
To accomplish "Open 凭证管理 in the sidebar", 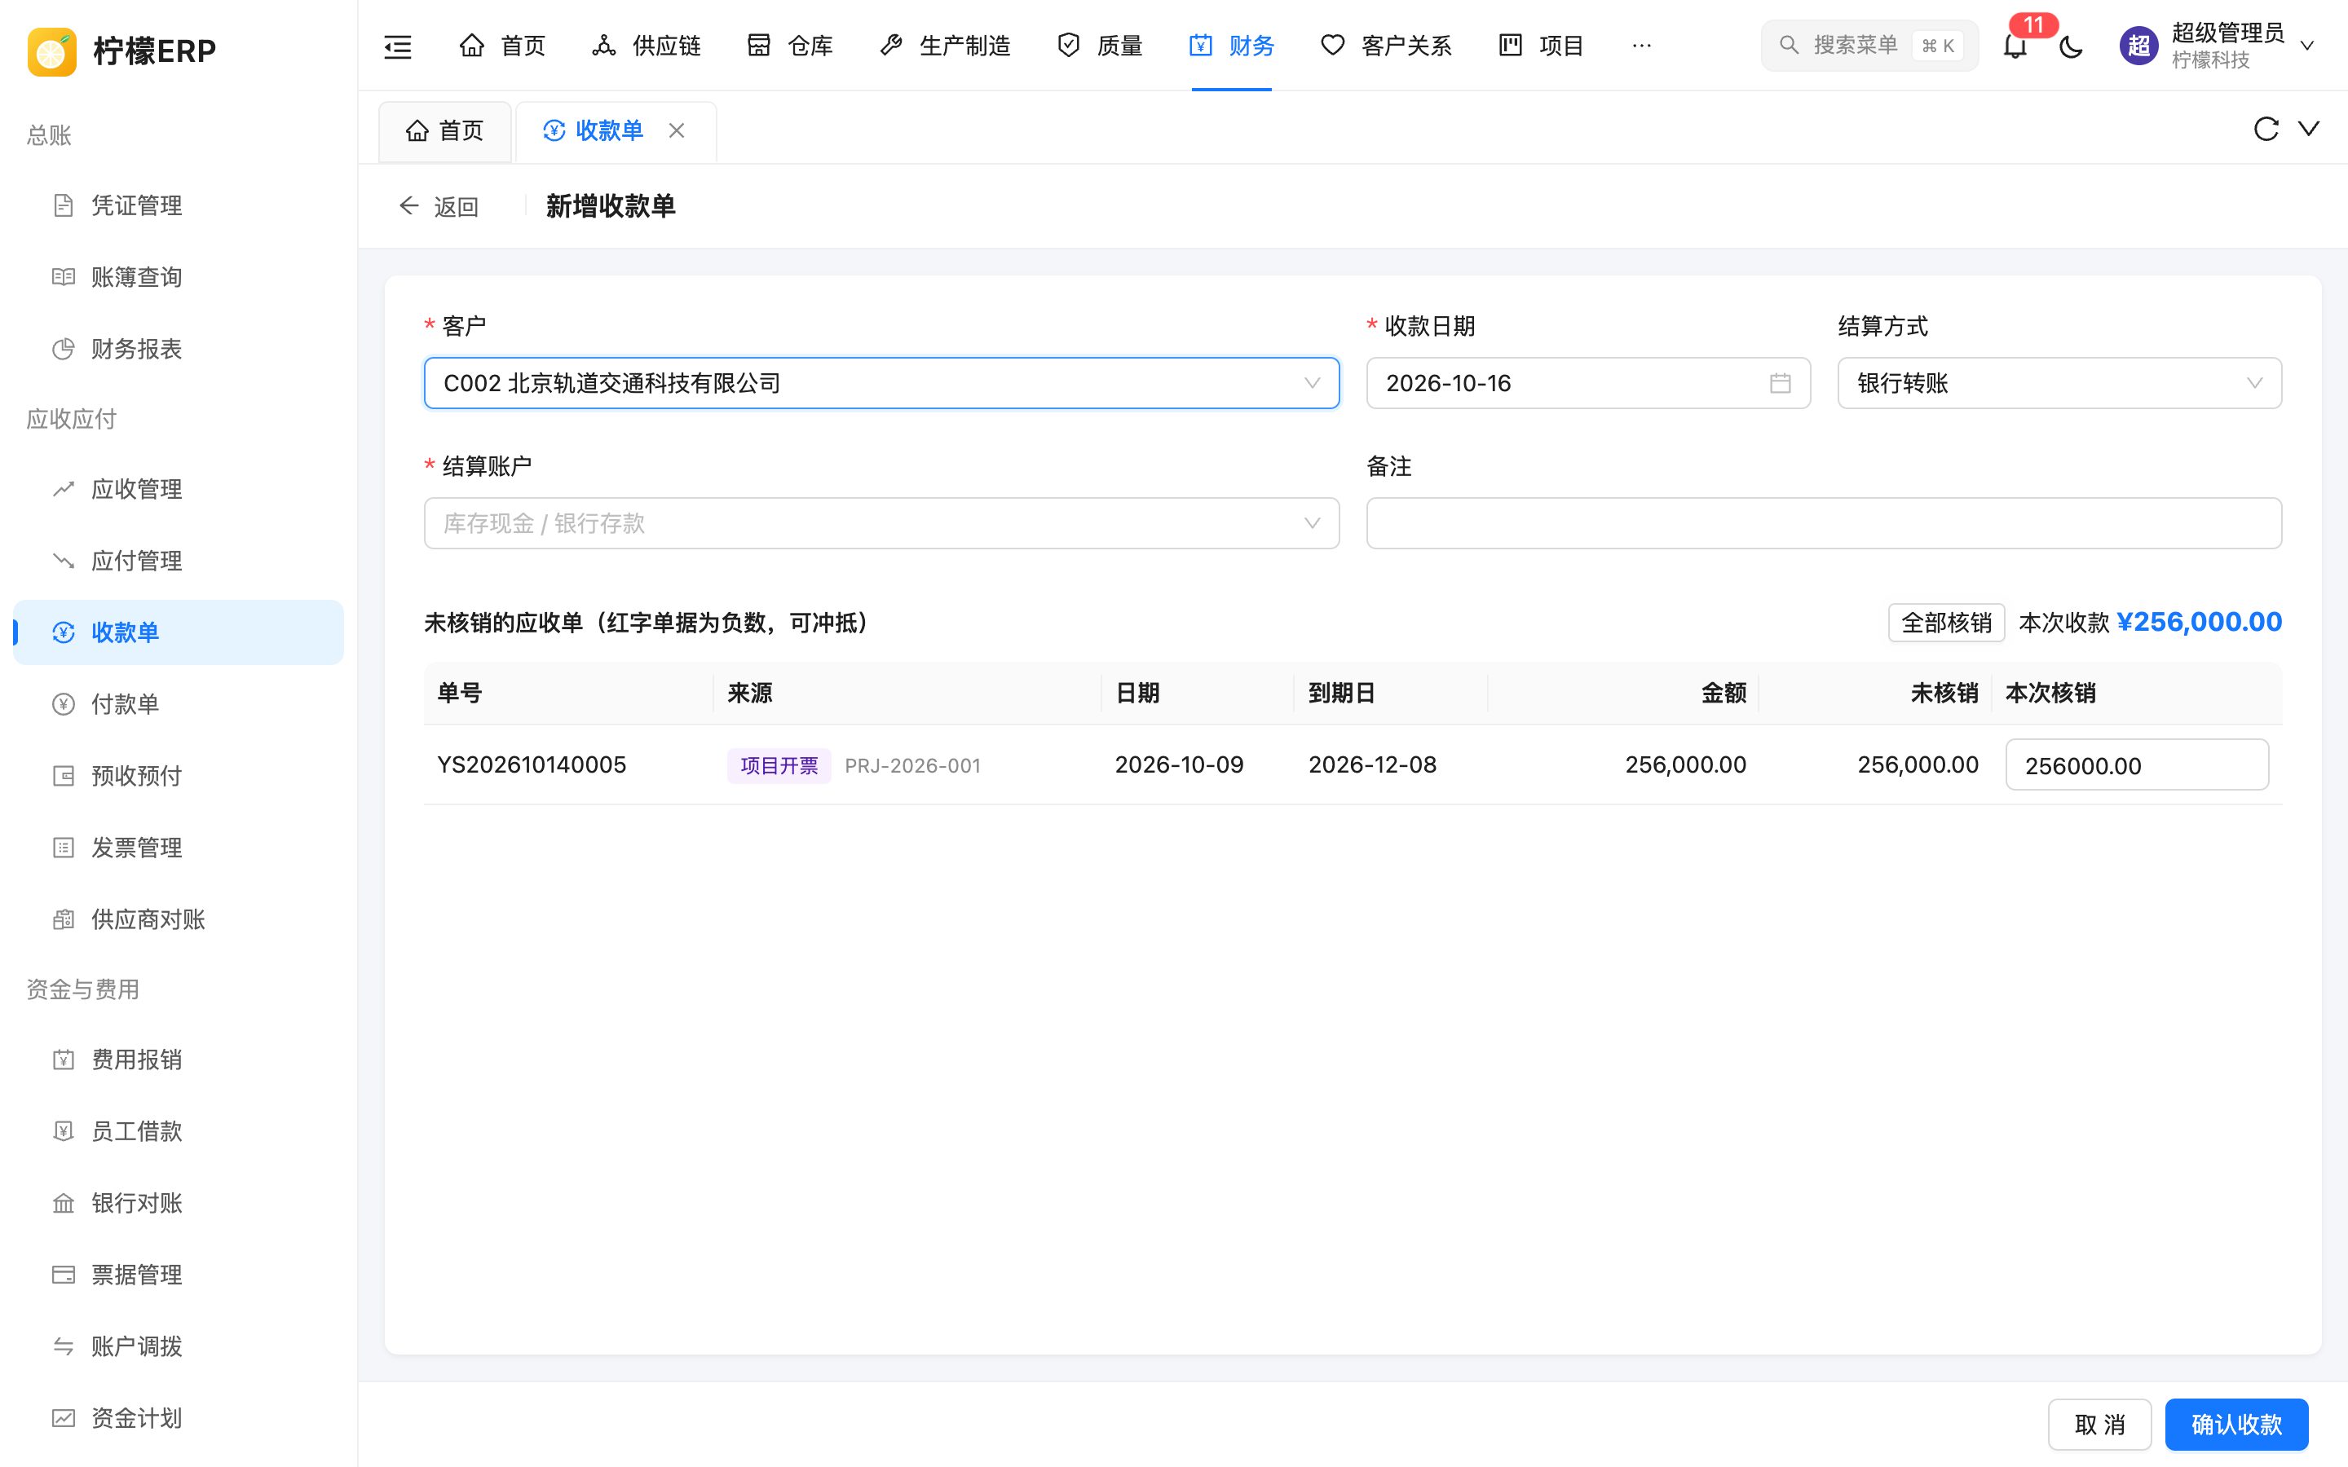I will (179, 205).
